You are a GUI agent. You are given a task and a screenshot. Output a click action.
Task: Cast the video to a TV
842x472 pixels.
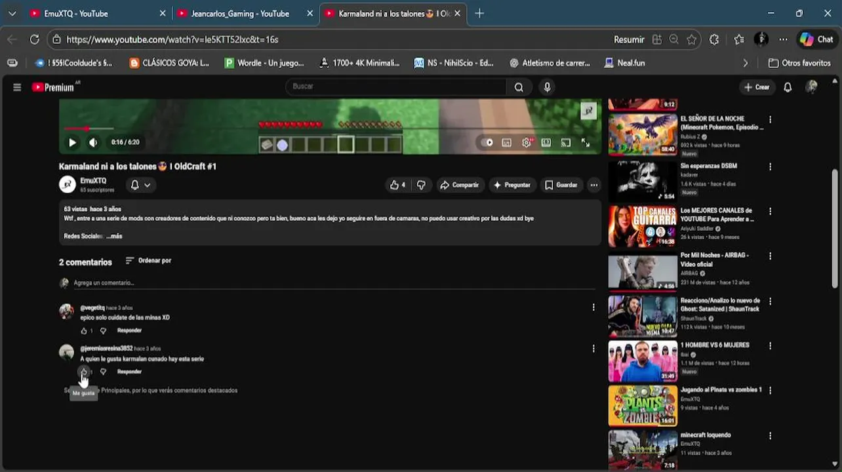click(x=566, y=142)
